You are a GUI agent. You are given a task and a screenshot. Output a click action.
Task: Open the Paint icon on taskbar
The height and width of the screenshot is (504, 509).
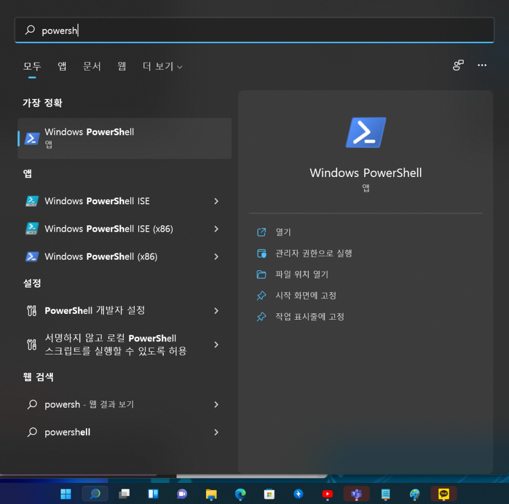pos(415,494)
